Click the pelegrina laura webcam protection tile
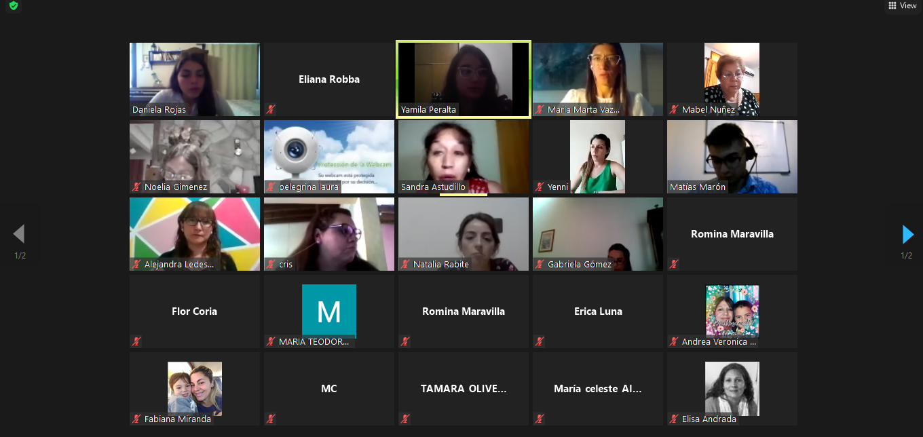 pyautogui.click(x=329, y=157)
